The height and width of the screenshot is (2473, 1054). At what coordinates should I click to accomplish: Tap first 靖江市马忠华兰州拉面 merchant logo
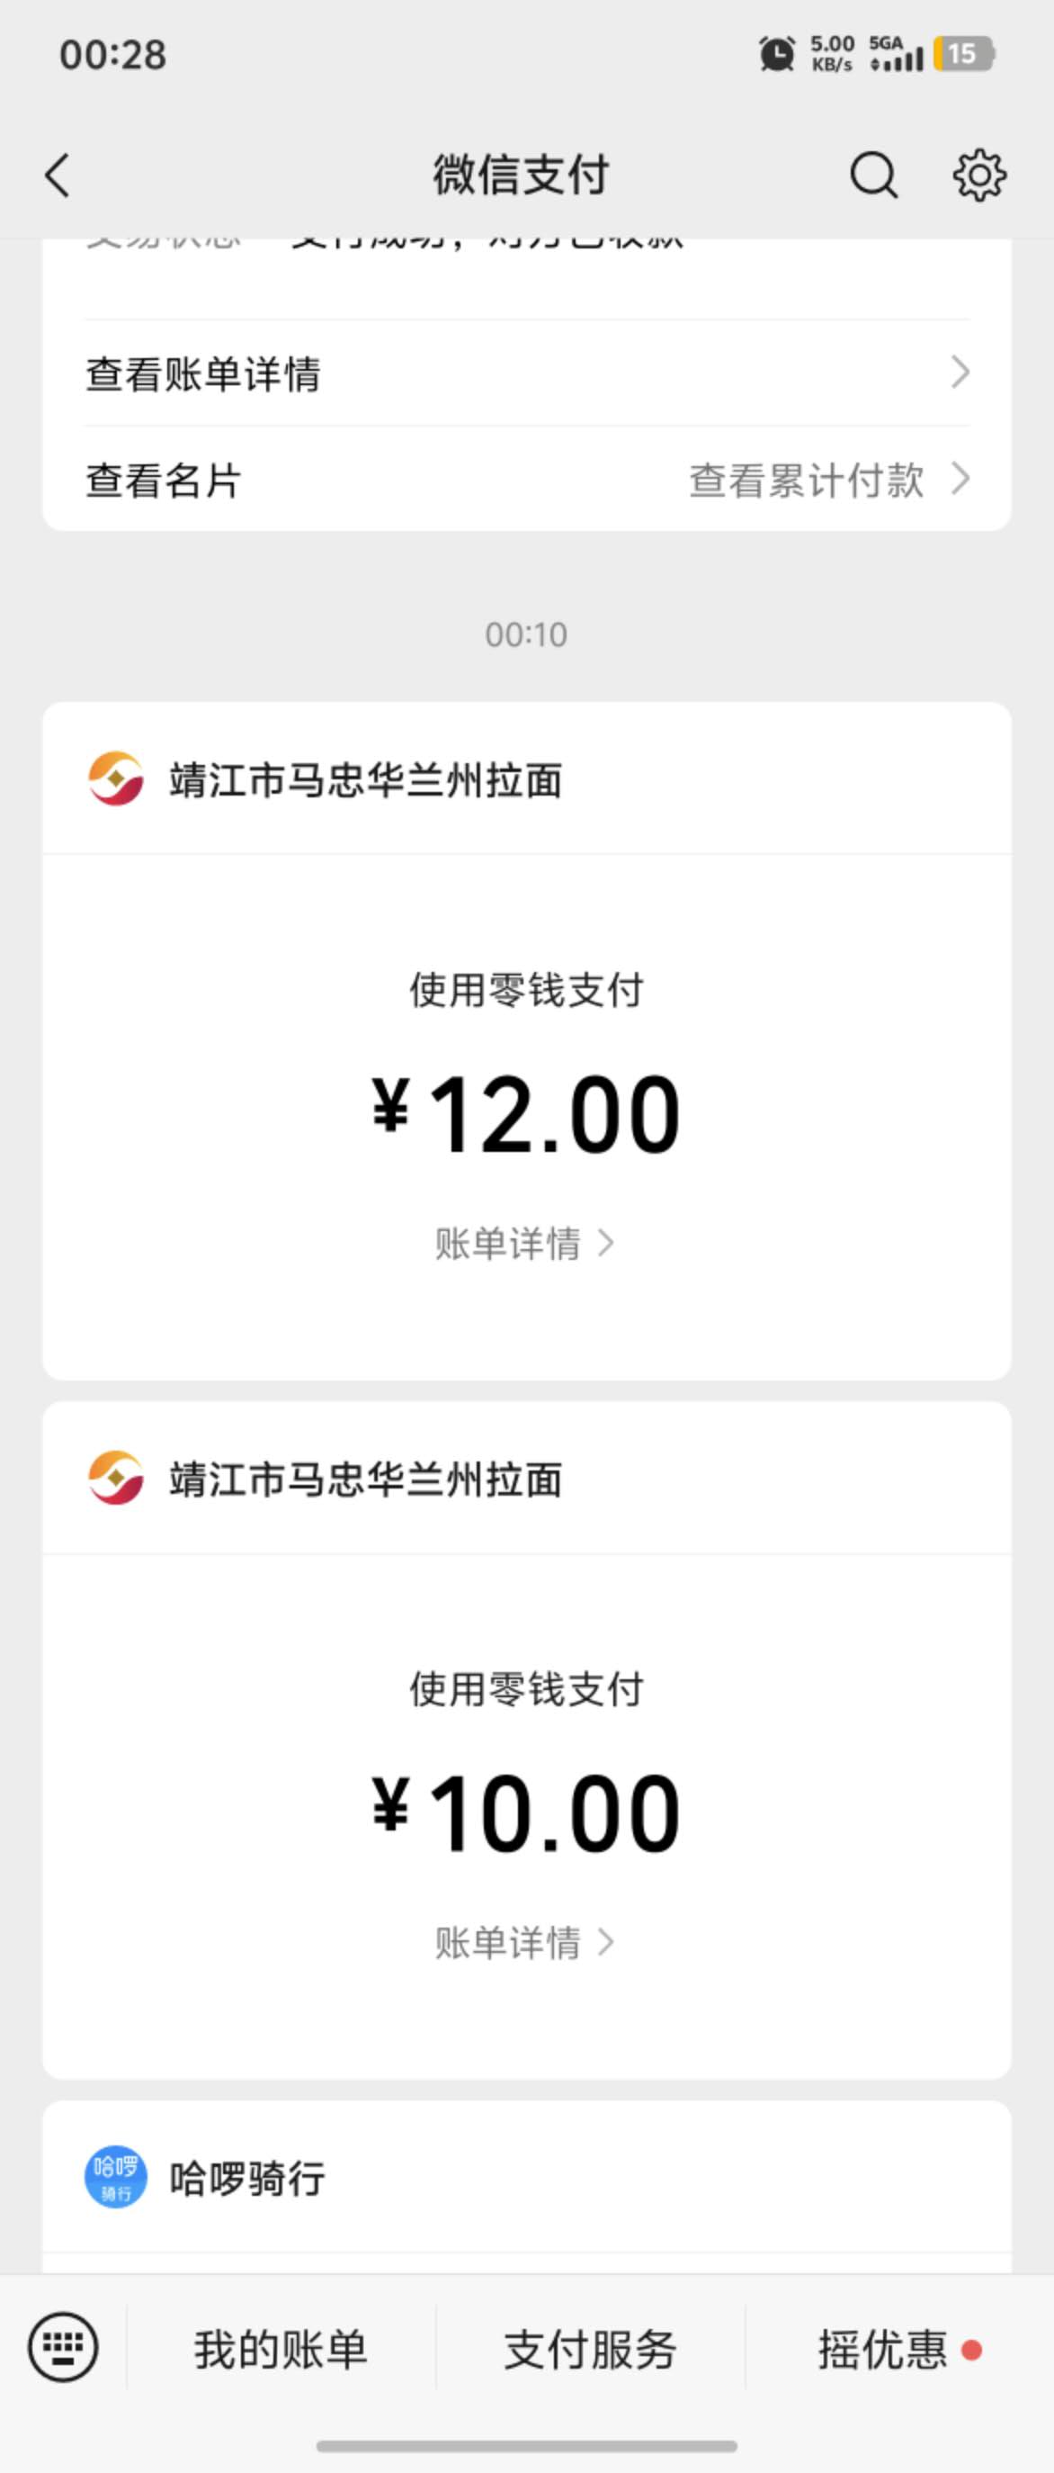point(116,778)
